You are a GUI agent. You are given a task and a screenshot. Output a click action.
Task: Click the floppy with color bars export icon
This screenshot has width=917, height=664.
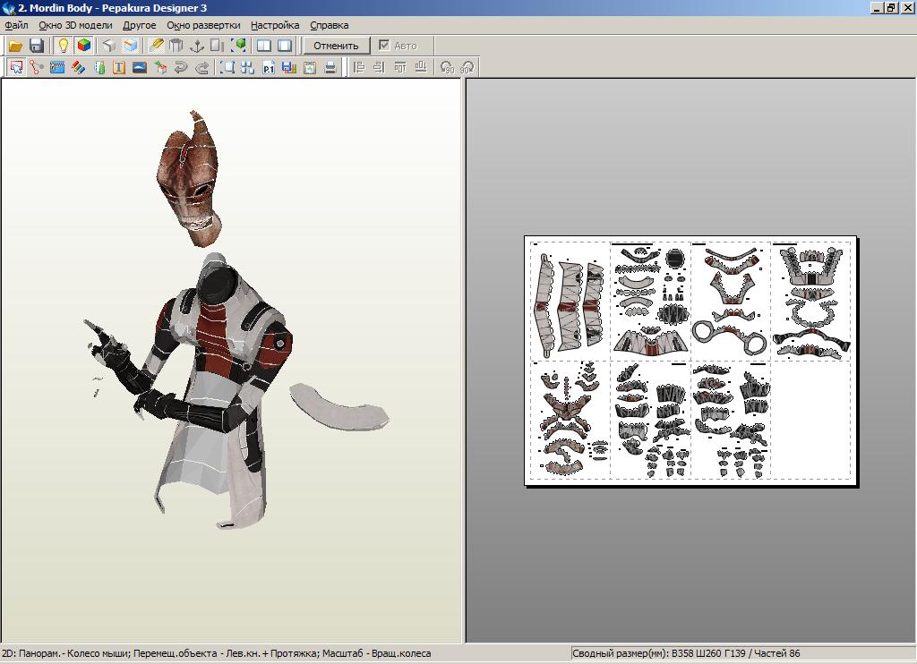coord(289,68)
